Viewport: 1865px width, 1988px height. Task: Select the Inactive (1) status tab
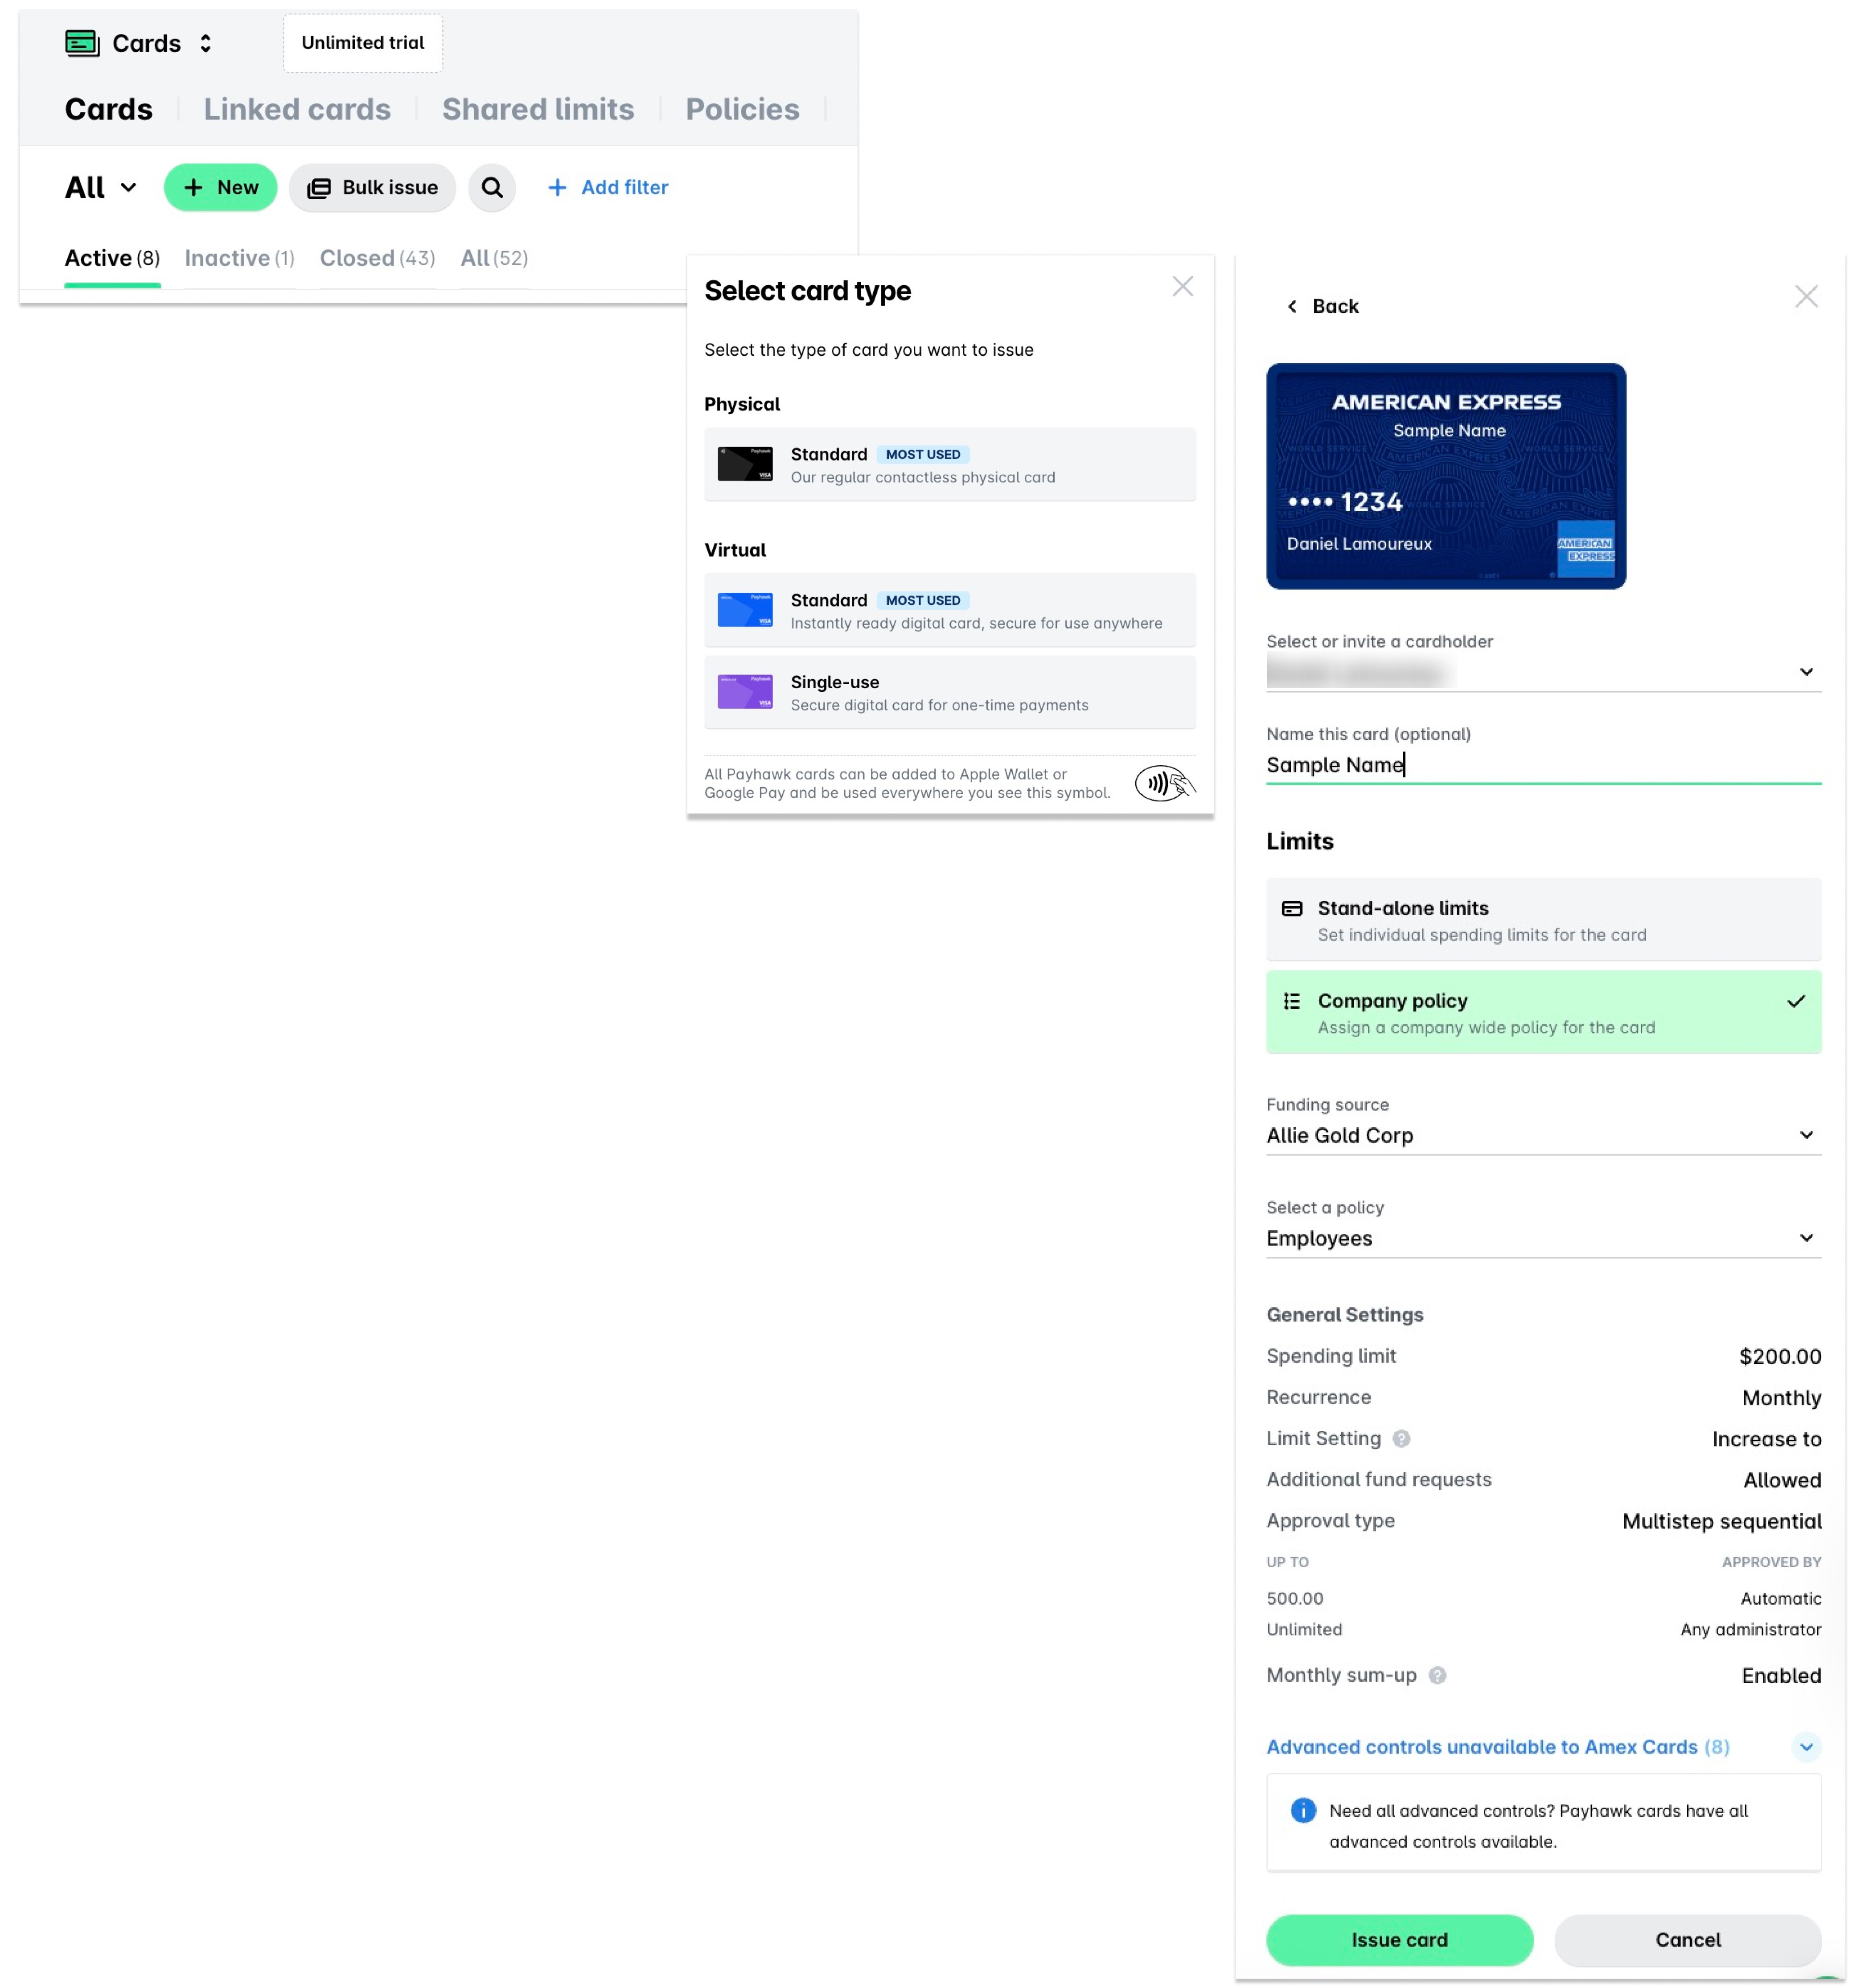click(x=240, y=259)
